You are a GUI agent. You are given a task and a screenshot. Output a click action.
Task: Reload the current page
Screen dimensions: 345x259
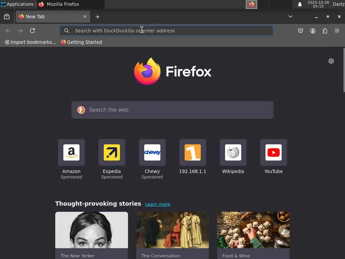click(32, 31)
